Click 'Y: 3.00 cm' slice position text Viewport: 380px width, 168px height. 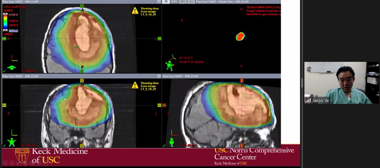click(x=29, y=71)
